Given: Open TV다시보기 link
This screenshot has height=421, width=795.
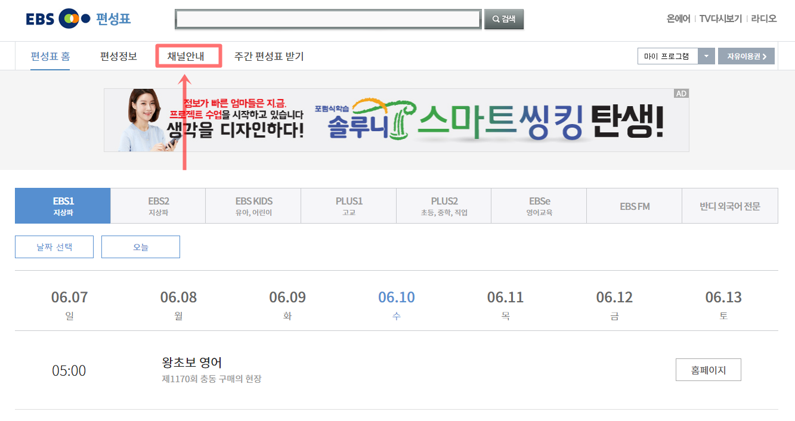Looking at the screenshot, I should click(720, 18).
